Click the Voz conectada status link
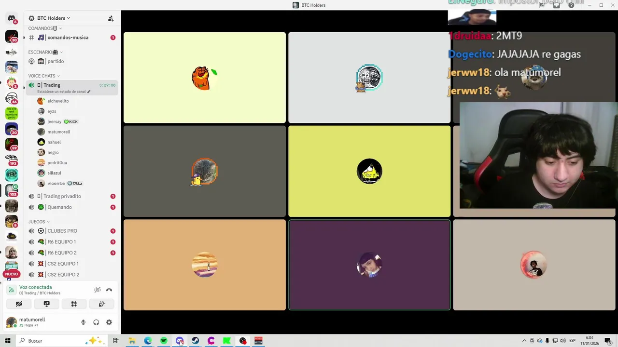This screenshot has height=347, width=618. click(x=35, y=287)
